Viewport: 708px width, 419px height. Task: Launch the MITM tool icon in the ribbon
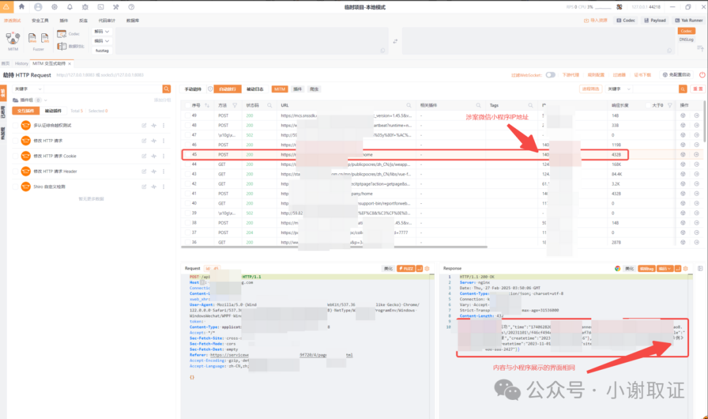[x=12, y=39]
